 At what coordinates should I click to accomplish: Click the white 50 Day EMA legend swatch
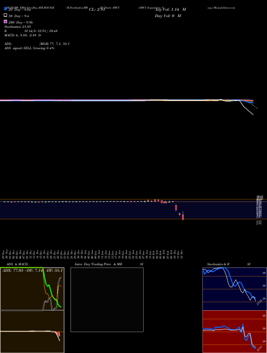[5, 16]
